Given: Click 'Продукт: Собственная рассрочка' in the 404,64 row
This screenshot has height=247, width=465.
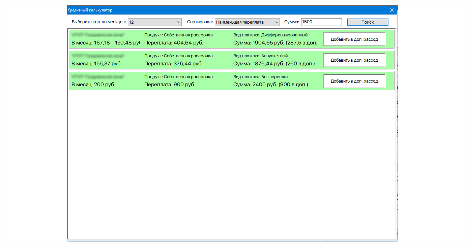Looking at the screenshot, I should (x=178, y=35).
